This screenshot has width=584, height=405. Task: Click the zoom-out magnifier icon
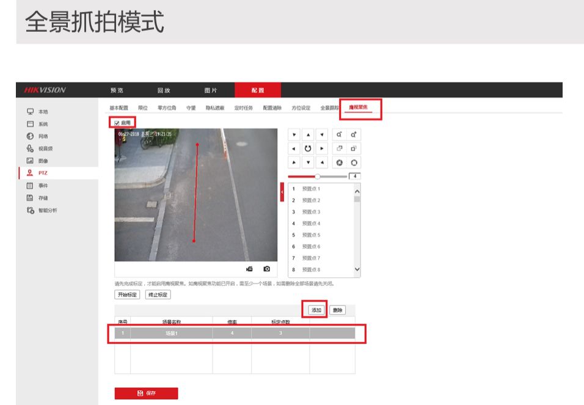[x=339, y=134]
